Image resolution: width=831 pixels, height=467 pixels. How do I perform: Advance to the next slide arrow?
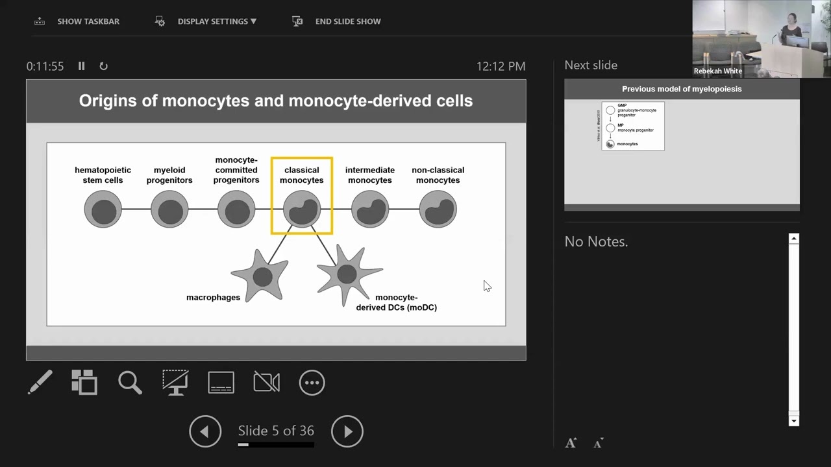click(347, 431)
